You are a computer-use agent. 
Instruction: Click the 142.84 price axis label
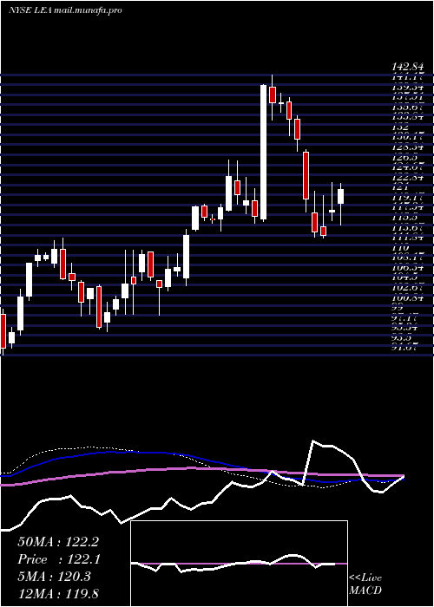pyautogui.click(x=408, y=67)
